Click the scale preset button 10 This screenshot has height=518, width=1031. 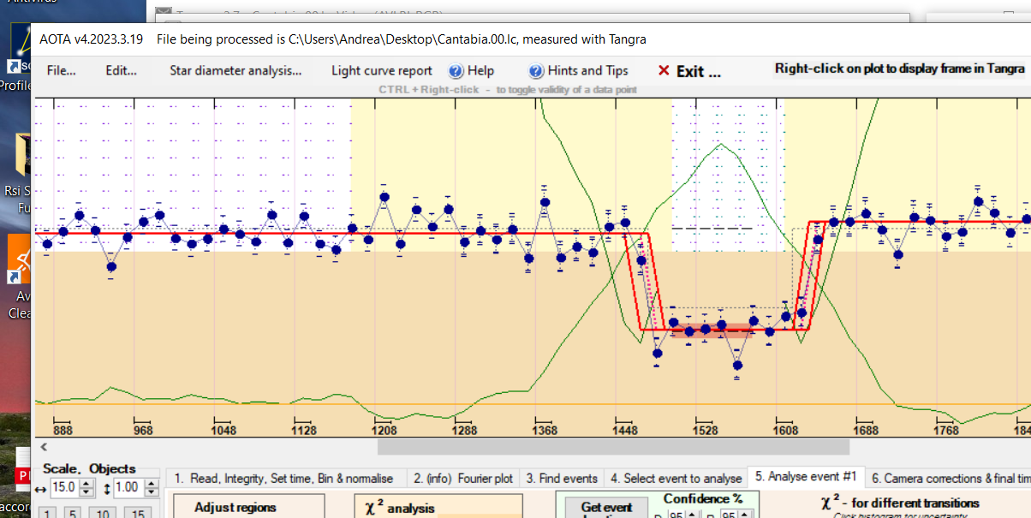(x=103, y=514)
